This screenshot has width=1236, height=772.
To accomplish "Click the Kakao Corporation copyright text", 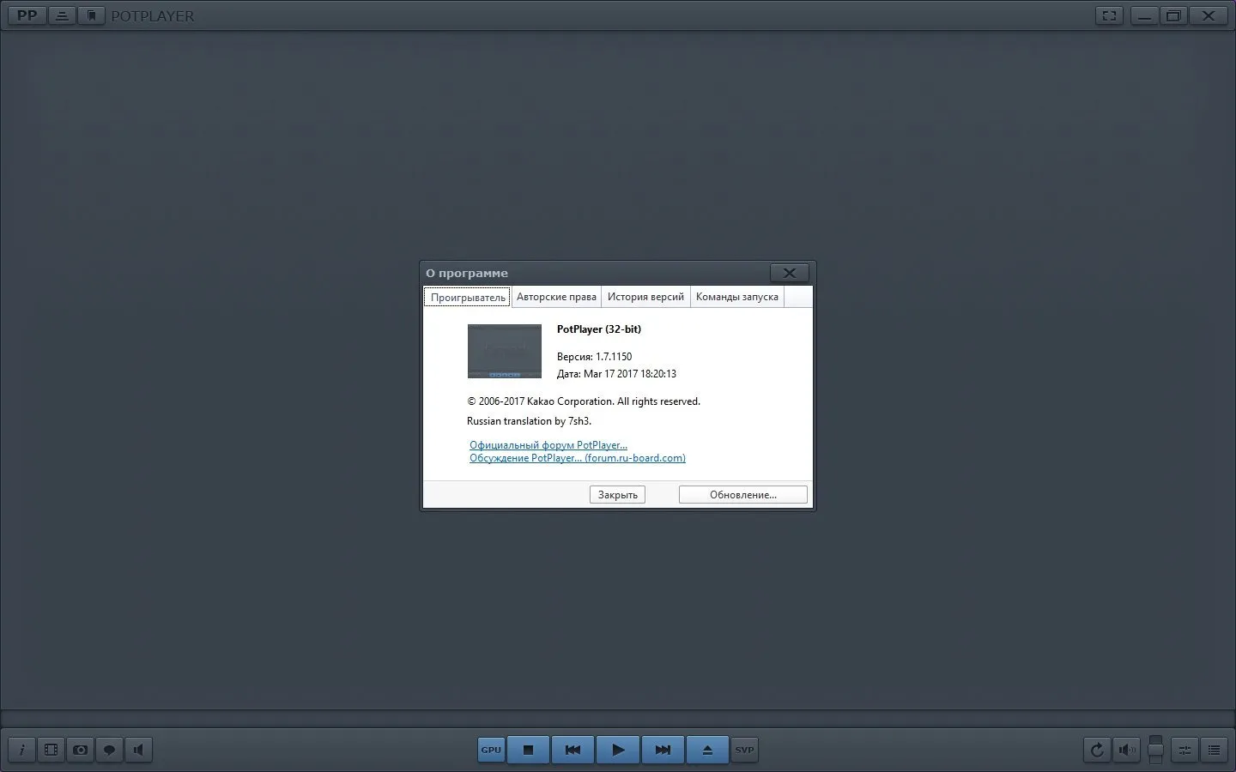I will pos(584,401).
